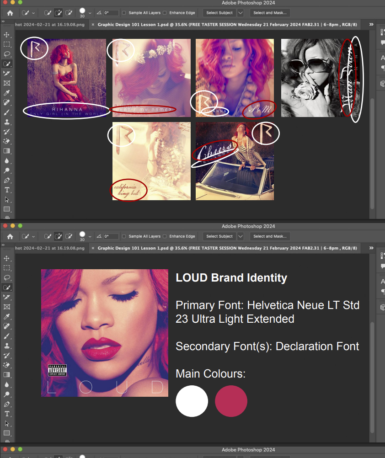The width and height of the screenshot is (385, 458).
Task: Select Spot Healing Brush in the LOUD Brand Identity window
Action: point(7,326)
